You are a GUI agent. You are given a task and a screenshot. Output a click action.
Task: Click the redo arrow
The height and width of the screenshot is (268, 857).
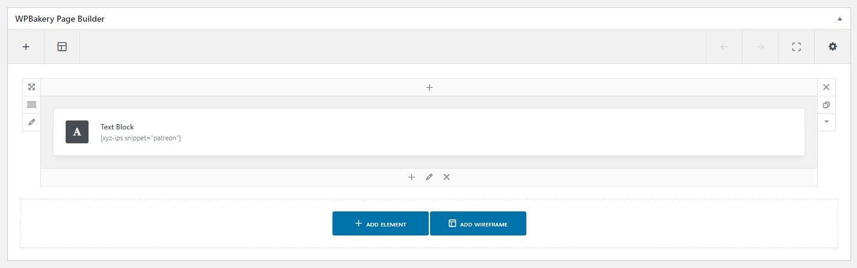[x=760, y=46]
